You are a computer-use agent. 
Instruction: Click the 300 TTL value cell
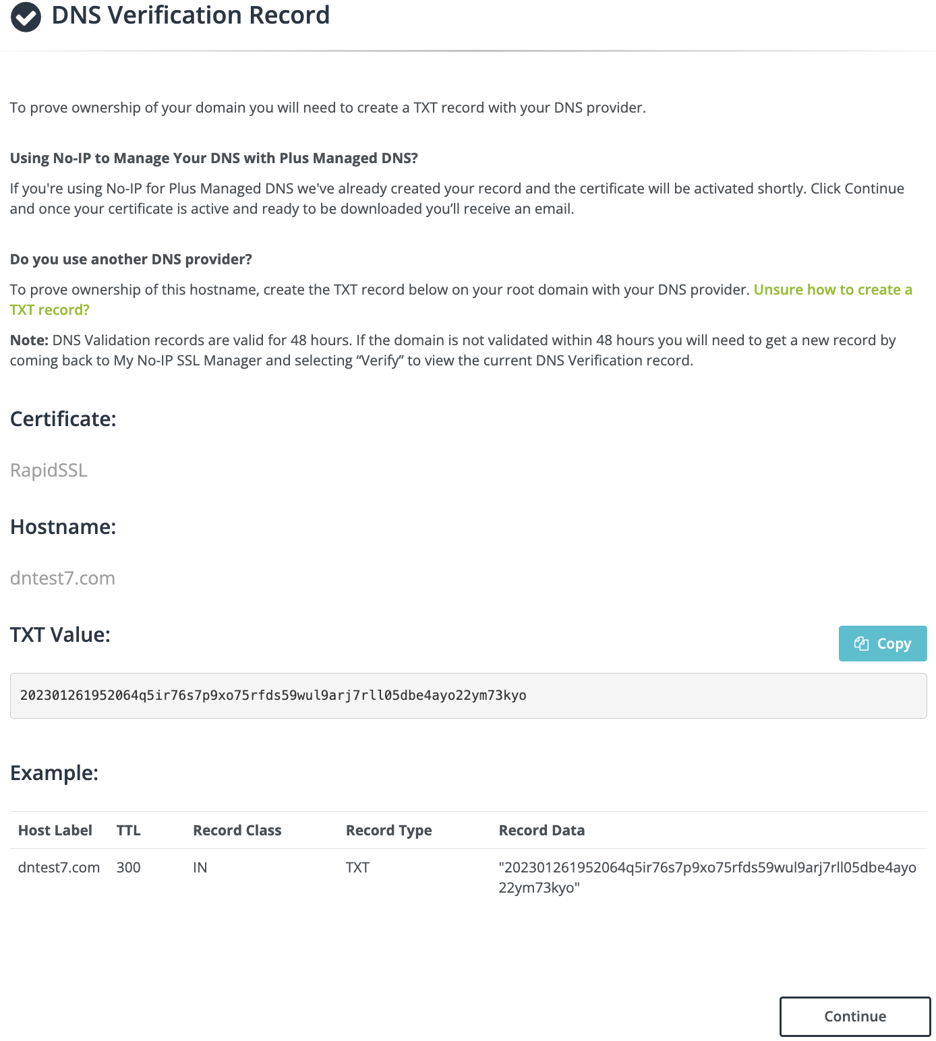tap(129, 867)
